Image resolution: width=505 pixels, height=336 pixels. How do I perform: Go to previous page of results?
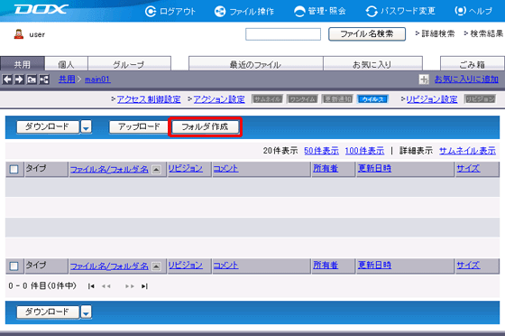(106, 286)
